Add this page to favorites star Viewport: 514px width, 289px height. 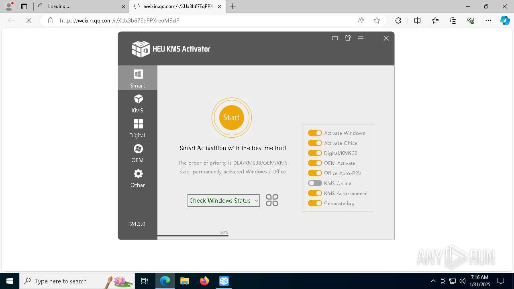pos(376,20)
